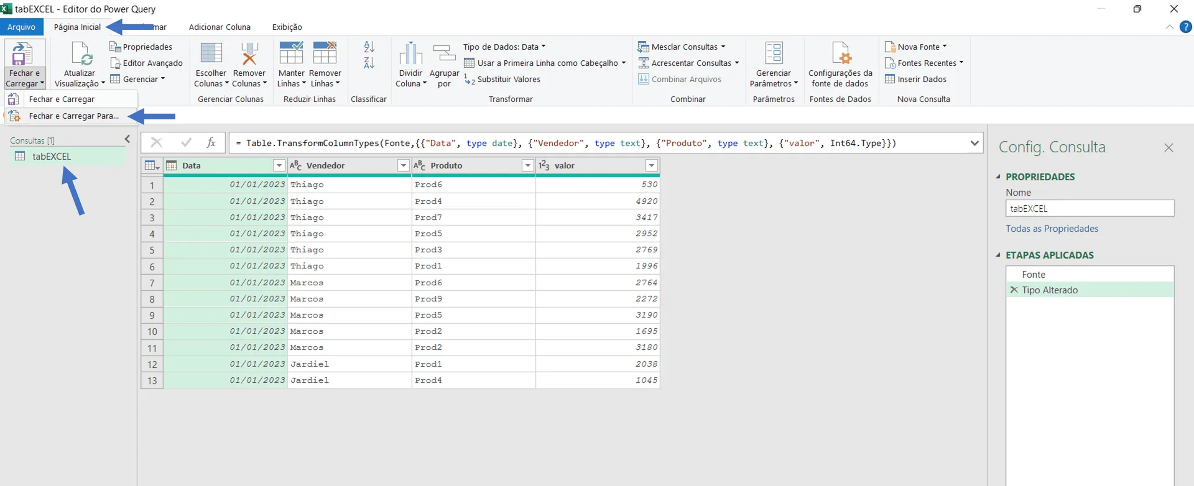Sort ascending with the A-Z icon

point(369,47)
